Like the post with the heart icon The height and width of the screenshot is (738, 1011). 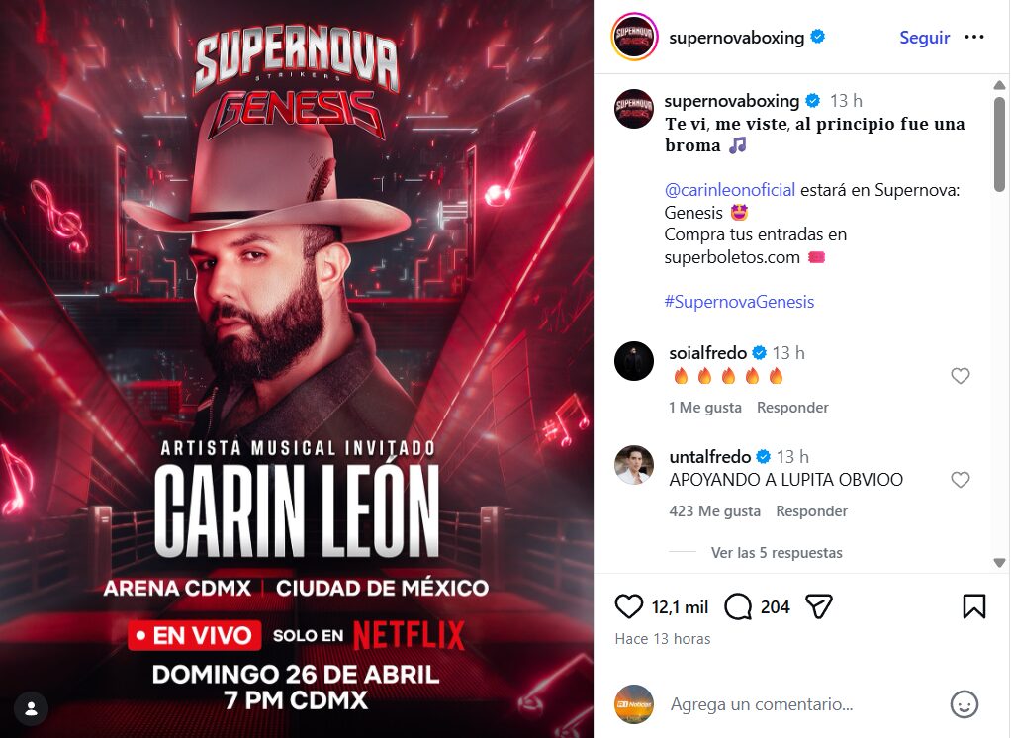(x=628, y=606)
